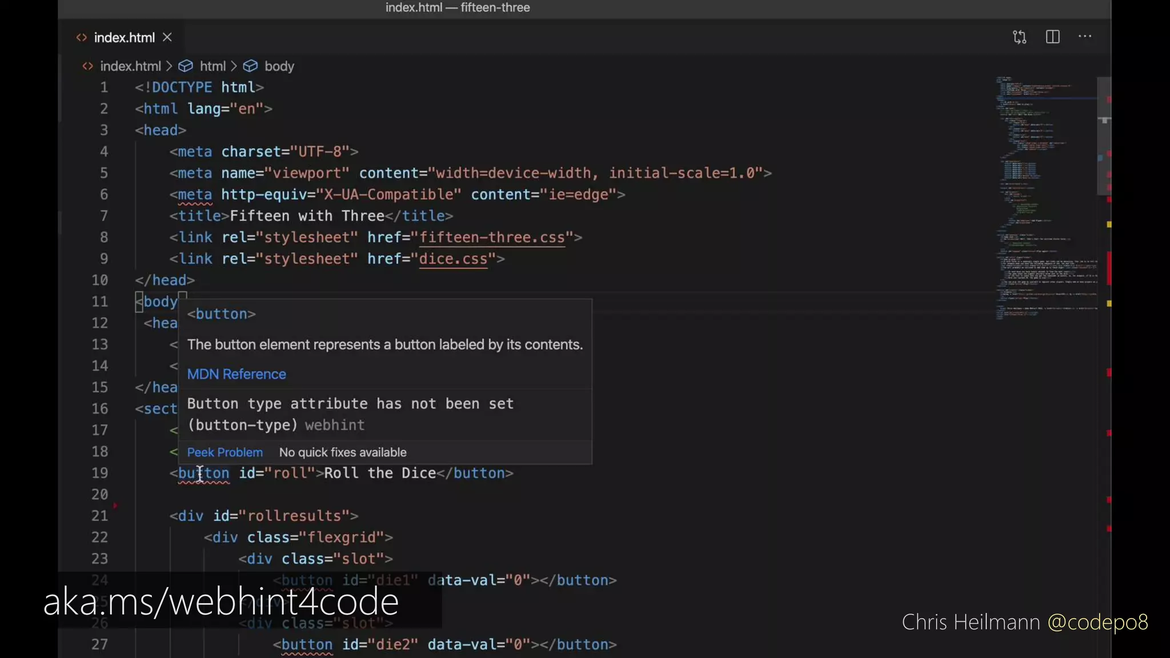
Task: Click the vertical scrollbar thumb
Action: coord(1104,137)
